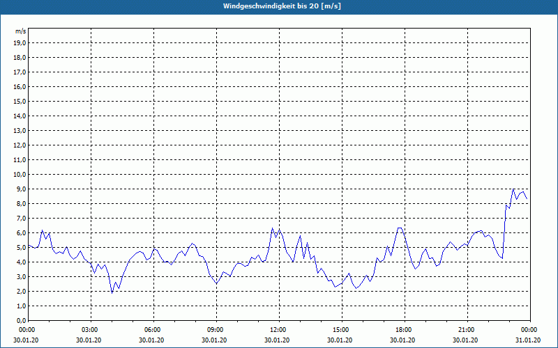Image resolution: width=558 pixels, height=348 pixels.
Task: Click the "30.01.20" date under 09:00
Action: coord(214,340)
